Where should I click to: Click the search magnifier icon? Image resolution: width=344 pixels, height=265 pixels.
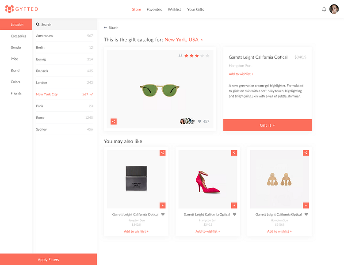click(38, 24)
